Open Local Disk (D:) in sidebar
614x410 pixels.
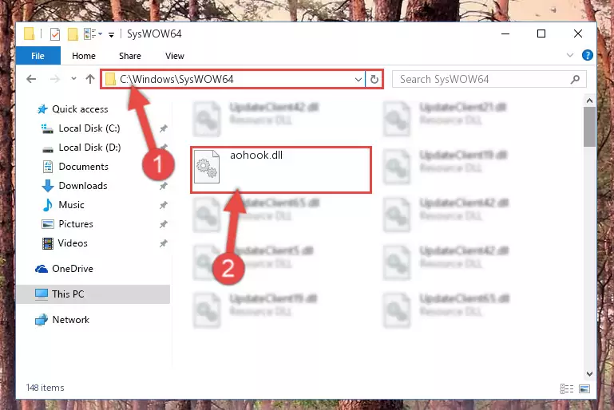click(89, 148)
